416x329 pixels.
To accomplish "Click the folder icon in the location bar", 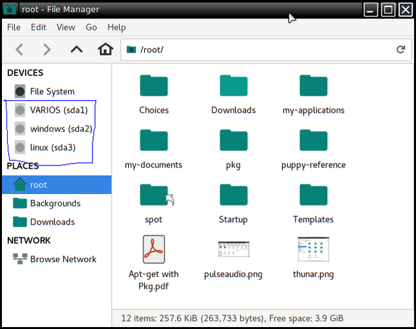I will (x=131, y=49).
